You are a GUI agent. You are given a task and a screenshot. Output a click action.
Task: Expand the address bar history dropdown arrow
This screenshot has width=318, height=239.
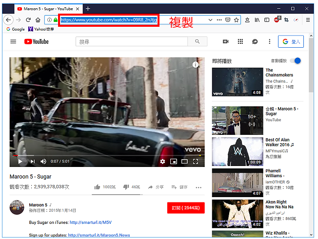210,20
